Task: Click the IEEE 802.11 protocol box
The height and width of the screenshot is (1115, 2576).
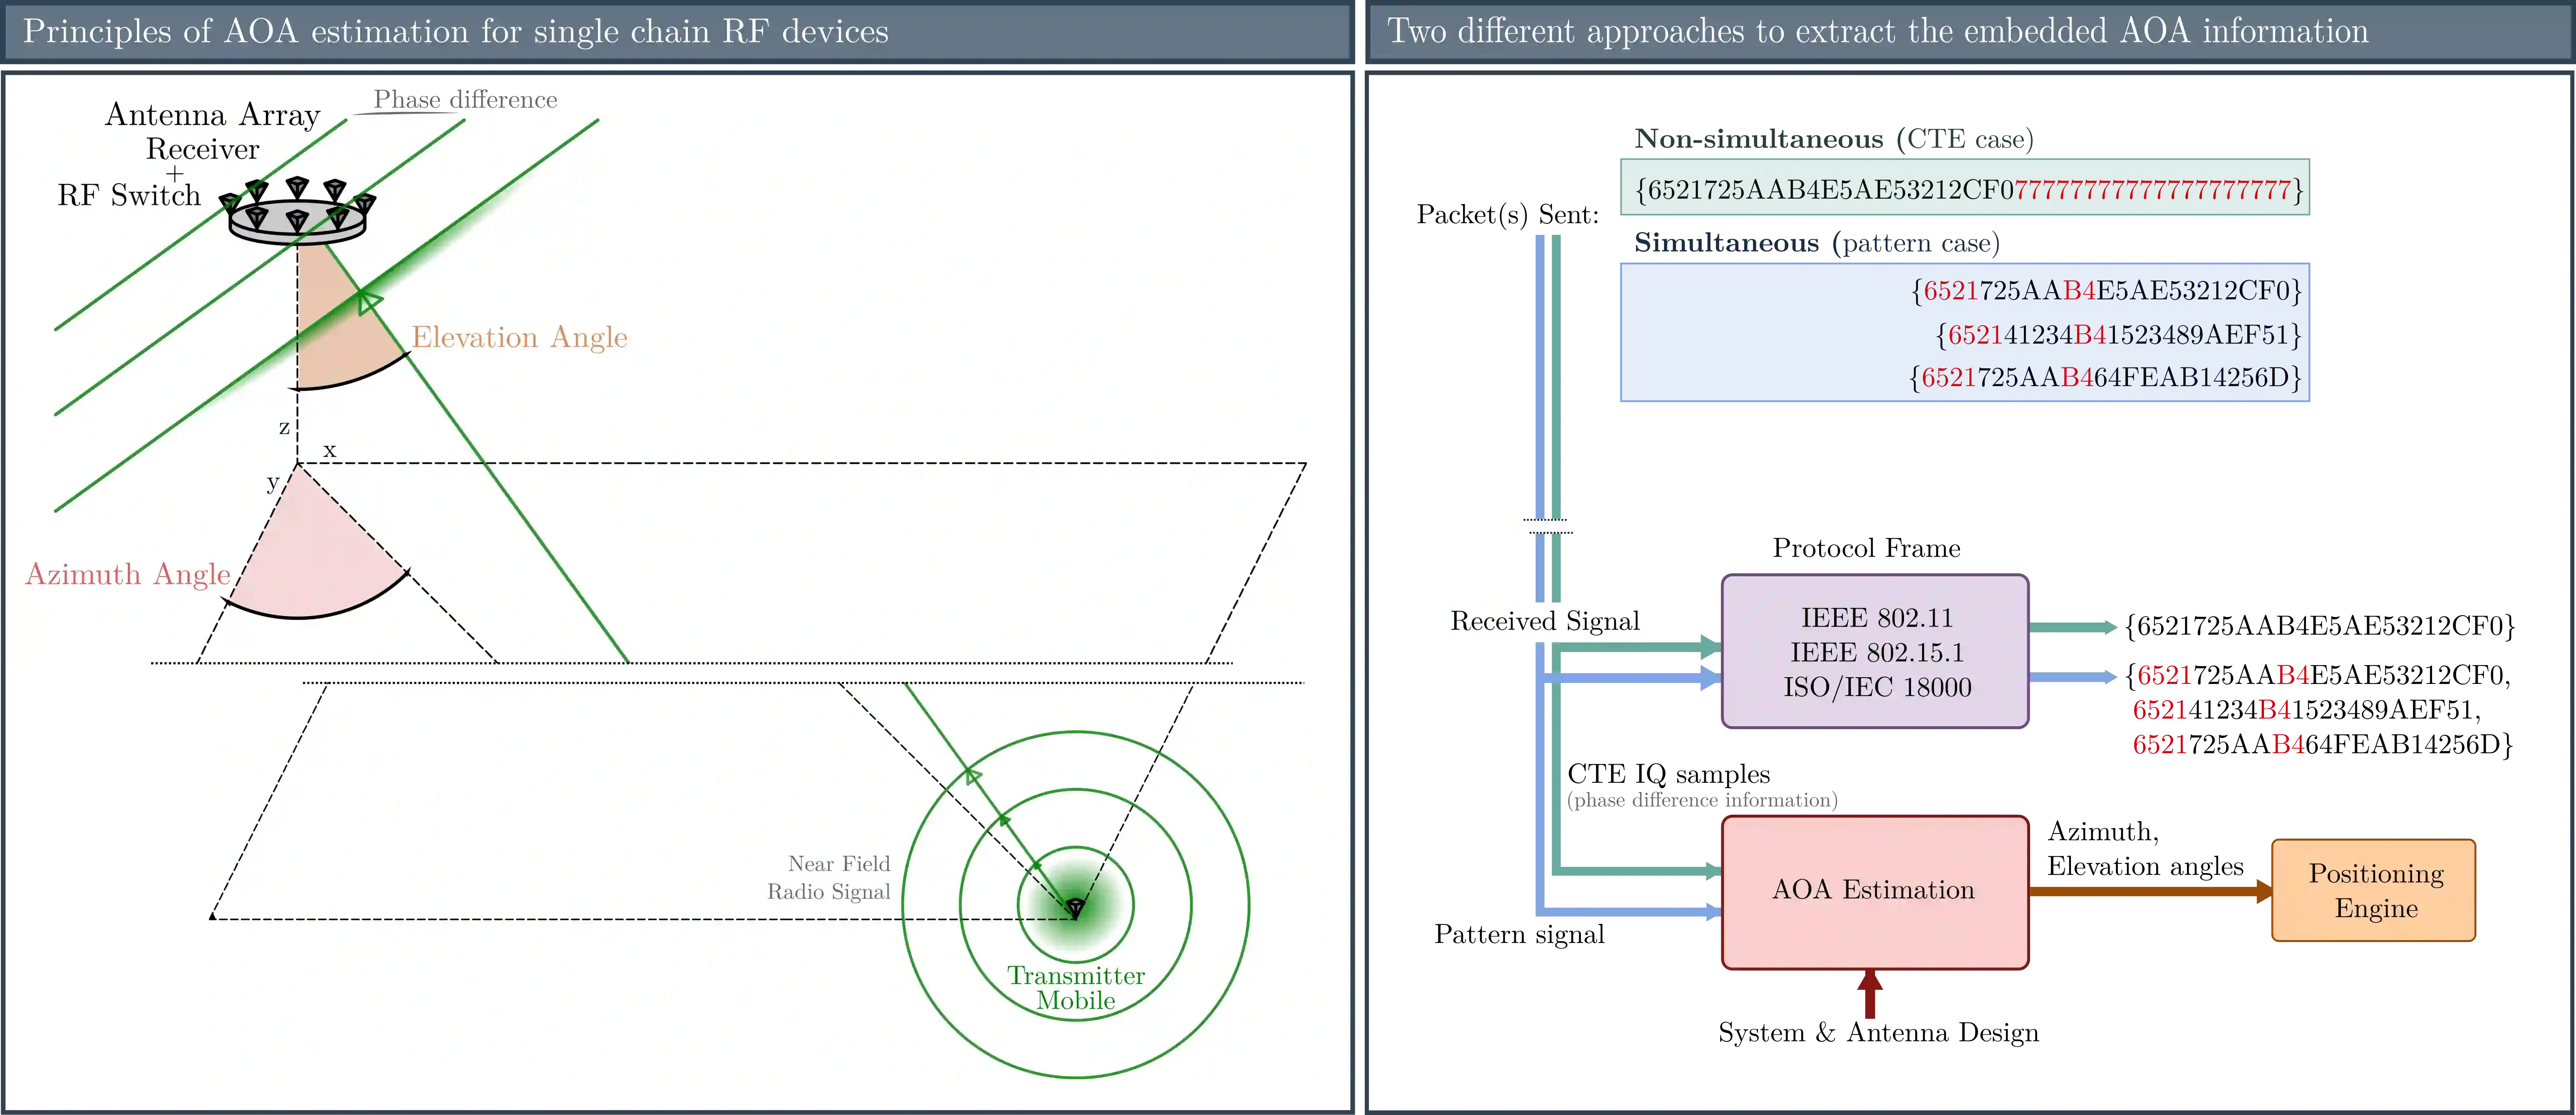Action: [x=1874, y=651]
